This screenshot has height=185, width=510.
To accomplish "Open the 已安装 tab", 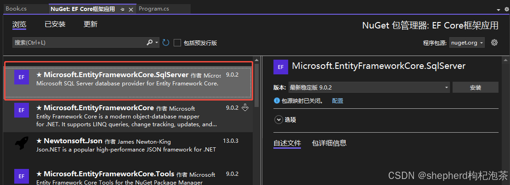I will tap(55, 24).
